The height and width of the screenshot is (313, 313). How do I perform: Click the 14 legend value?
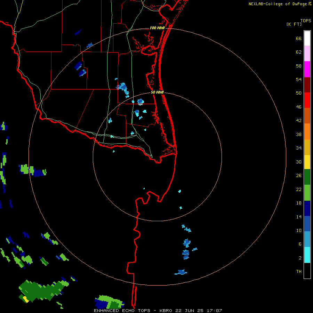[299, 217]
